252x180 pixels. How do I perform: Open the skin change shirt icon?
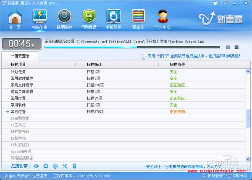point(215,3)
